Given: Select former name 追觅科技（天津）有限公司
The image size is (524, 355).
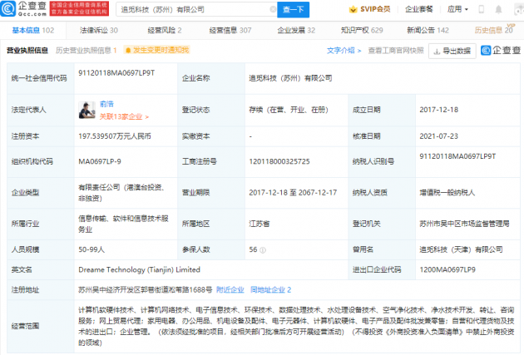Looking at the screenshot, I should click(x=461, y=249).
